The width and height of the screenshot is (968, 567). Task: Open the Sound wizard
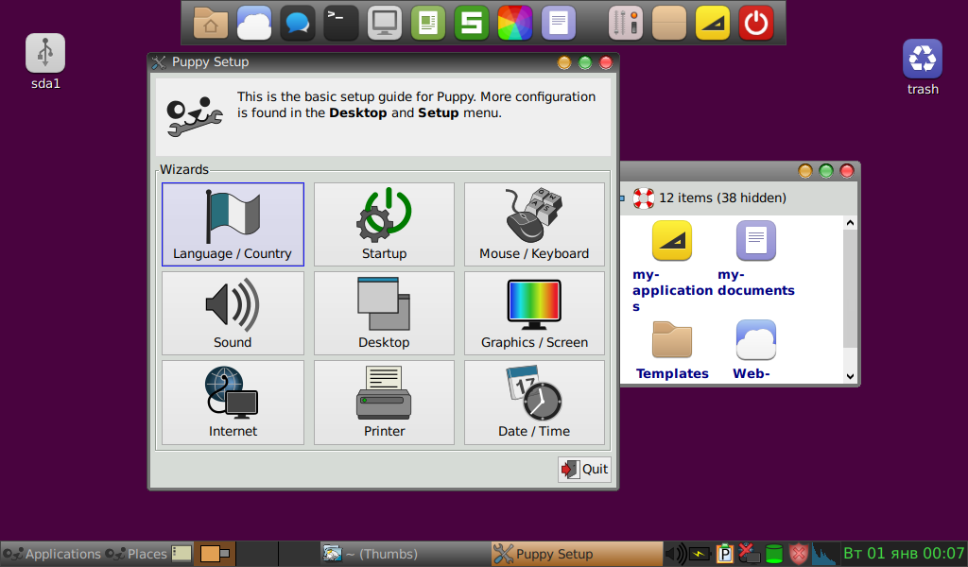click(x=233, y=314)
